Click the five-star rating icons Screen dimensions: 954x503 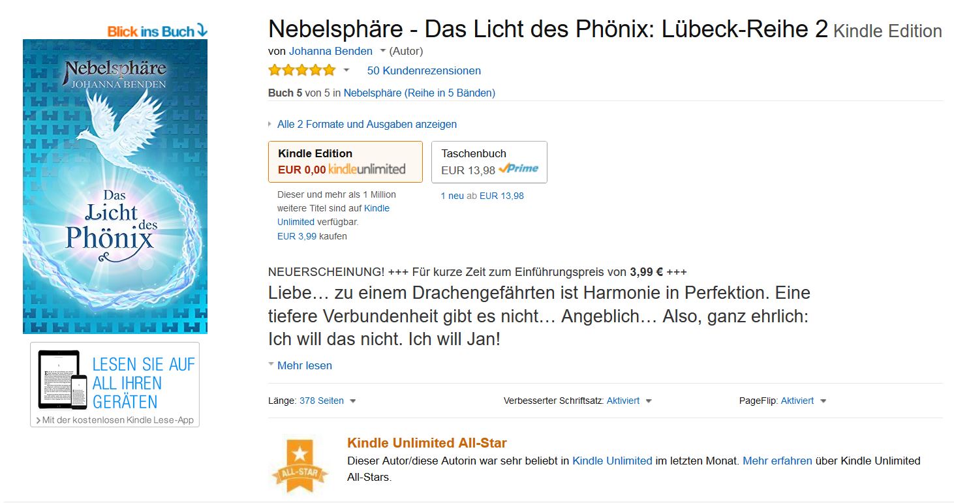(301, 70)
